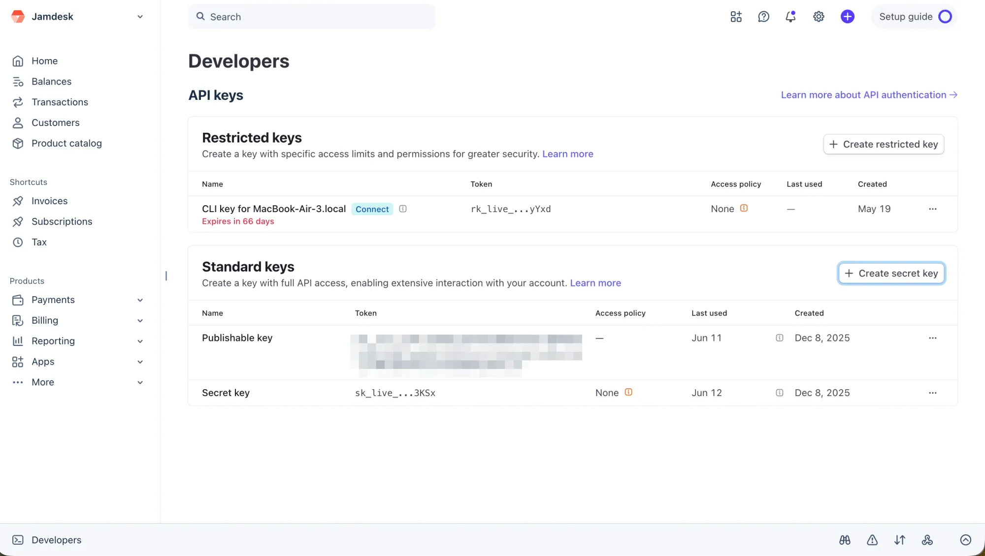The image size is (985, 556).
Task: Open Learn more link under Standard keys
Action: (x=595, y=283)
